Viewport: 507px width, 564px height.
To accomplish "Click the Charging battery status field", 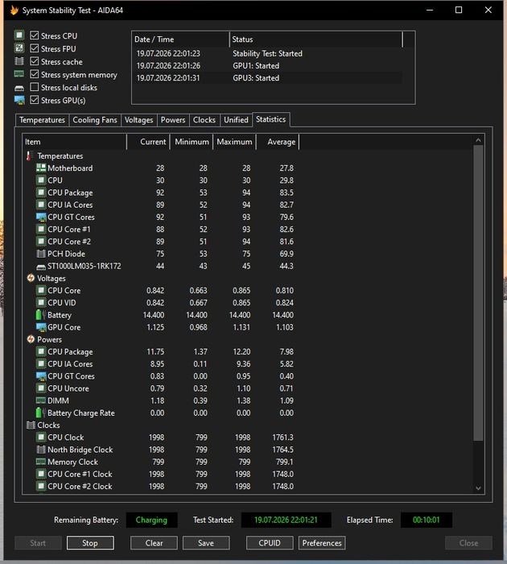I will (151, 520).
